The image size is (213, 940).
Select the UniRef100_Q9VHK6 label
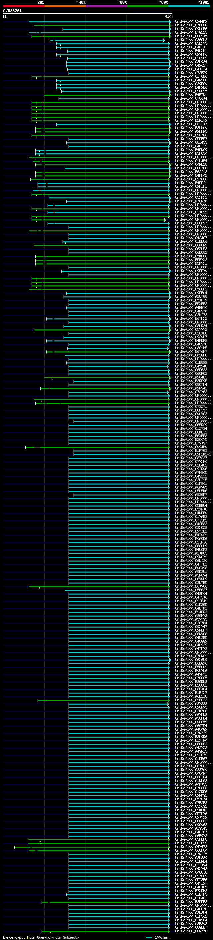point(191,54)
